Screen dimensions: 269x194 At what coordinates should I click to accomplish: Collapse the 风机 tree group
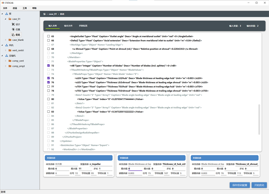coord(2,45)
